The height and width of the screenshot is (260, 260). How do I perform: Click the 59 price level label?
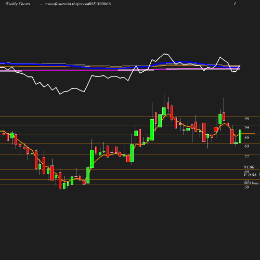point(246,187)
